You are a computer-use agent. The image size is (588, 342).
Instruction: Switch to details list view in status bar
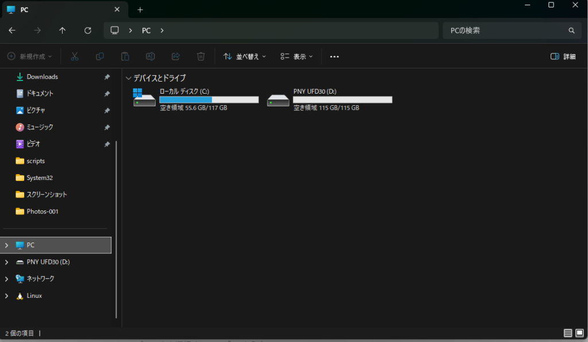point(568,333)
